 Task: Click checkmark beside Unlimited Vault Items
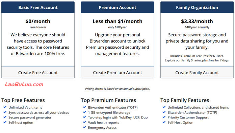point(5,107)
